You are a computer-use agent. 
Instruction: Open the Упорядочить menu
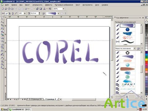pyautogui.click(x=37, y=5)
